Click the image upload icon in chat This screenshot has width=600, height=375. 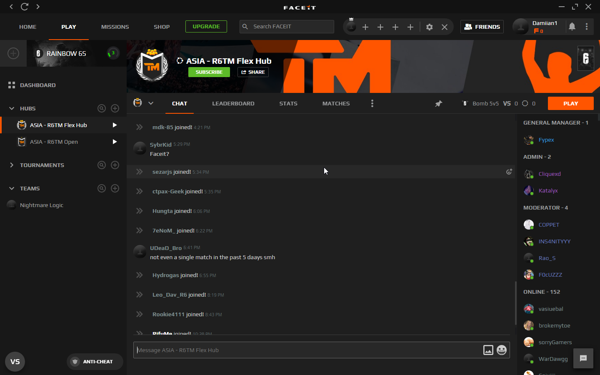click(488, 350)
